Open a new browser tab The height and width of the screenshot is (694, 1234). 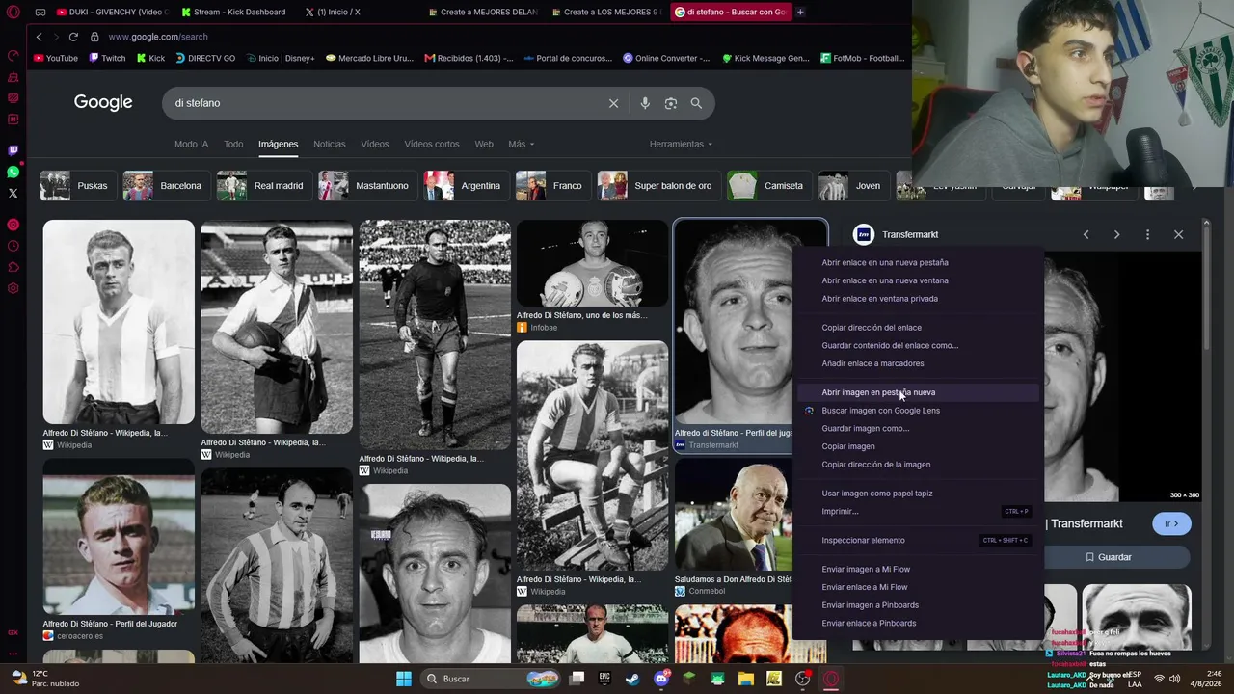(800, 12)
